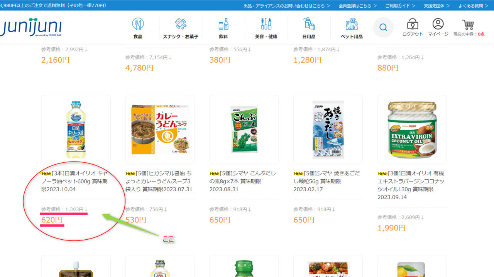Select the ペット用品 category icon

pos(352,24)
